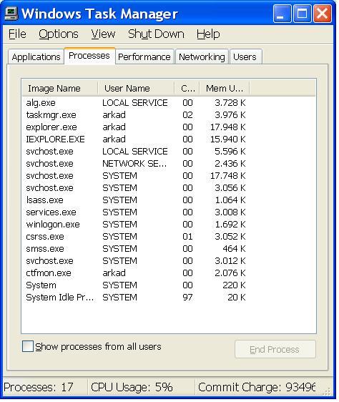Select the smss.exe process

pos(135,249)
